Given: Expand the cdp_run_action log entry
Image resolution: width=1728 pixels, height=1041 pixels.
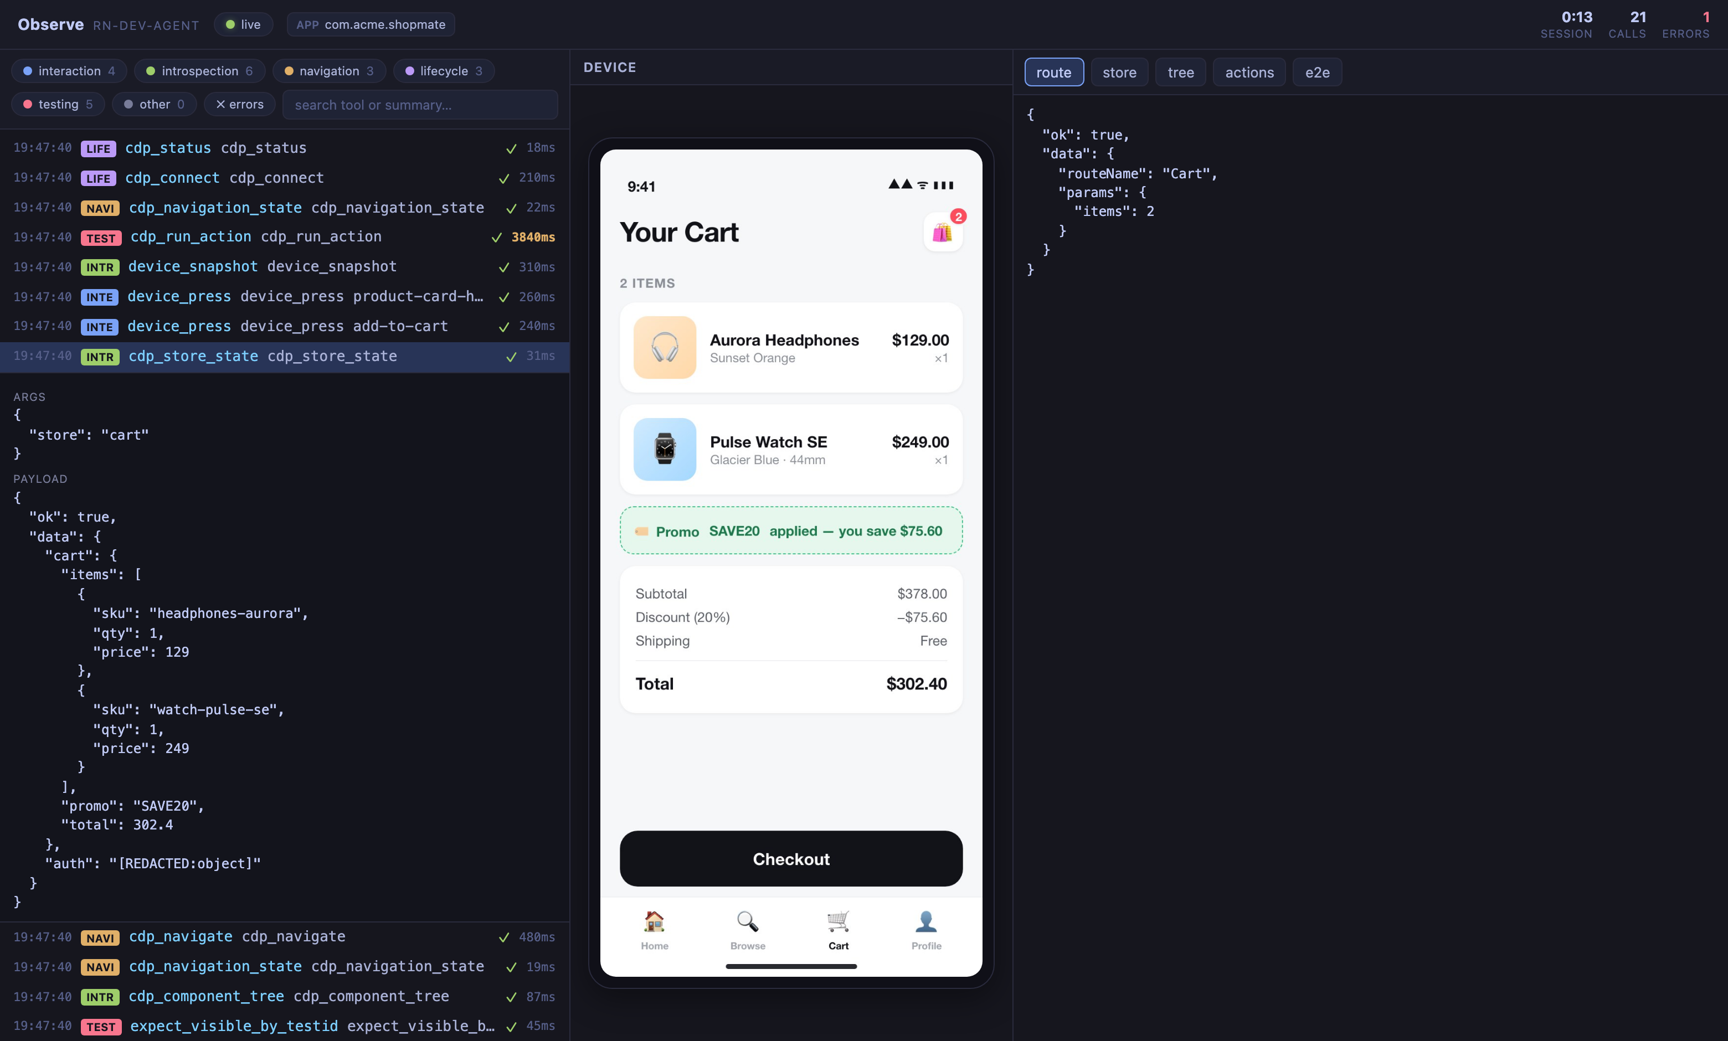Looking at the screenshot, I should 285,237.
